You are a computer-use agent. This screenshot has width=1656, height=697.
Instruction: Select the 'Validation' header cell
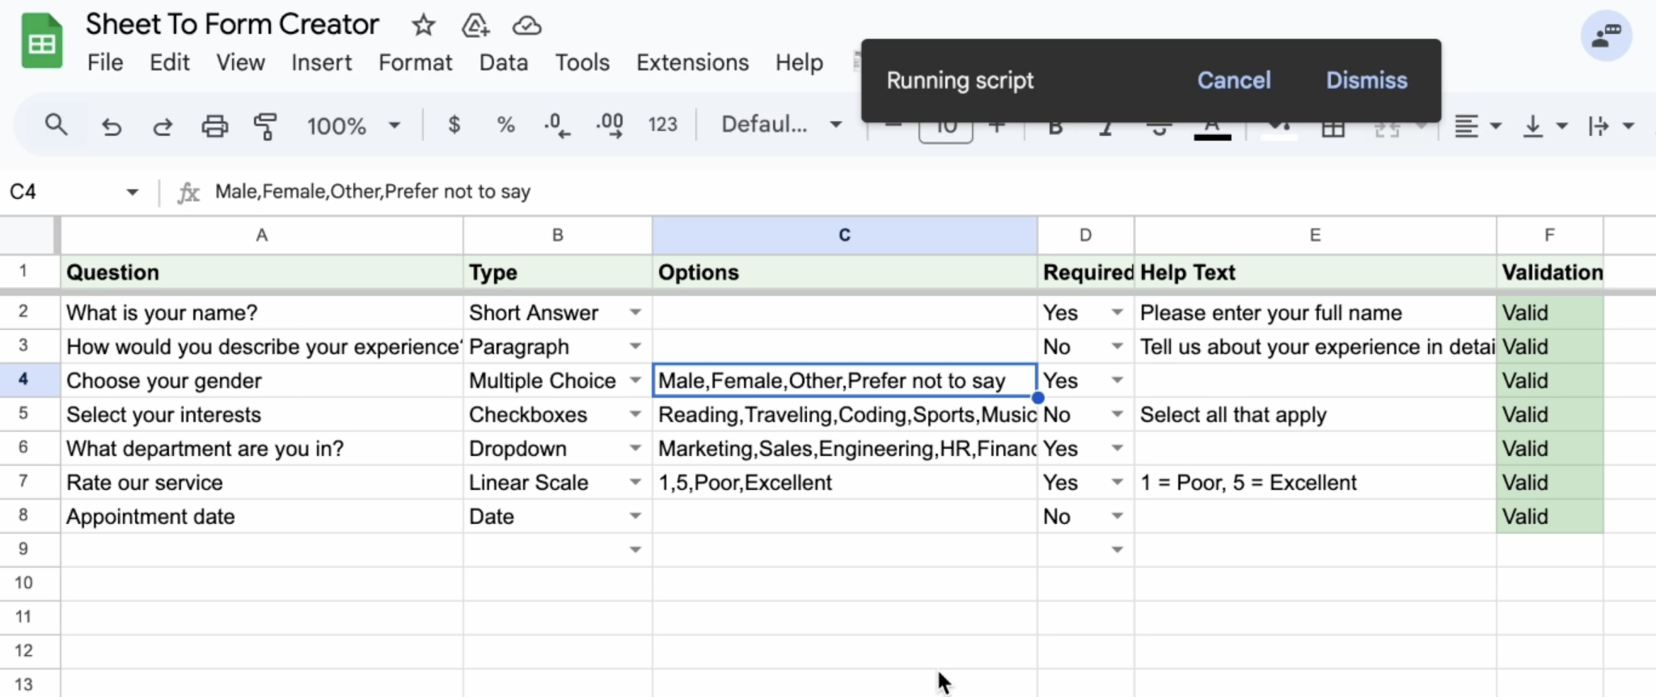[1549, 272]
